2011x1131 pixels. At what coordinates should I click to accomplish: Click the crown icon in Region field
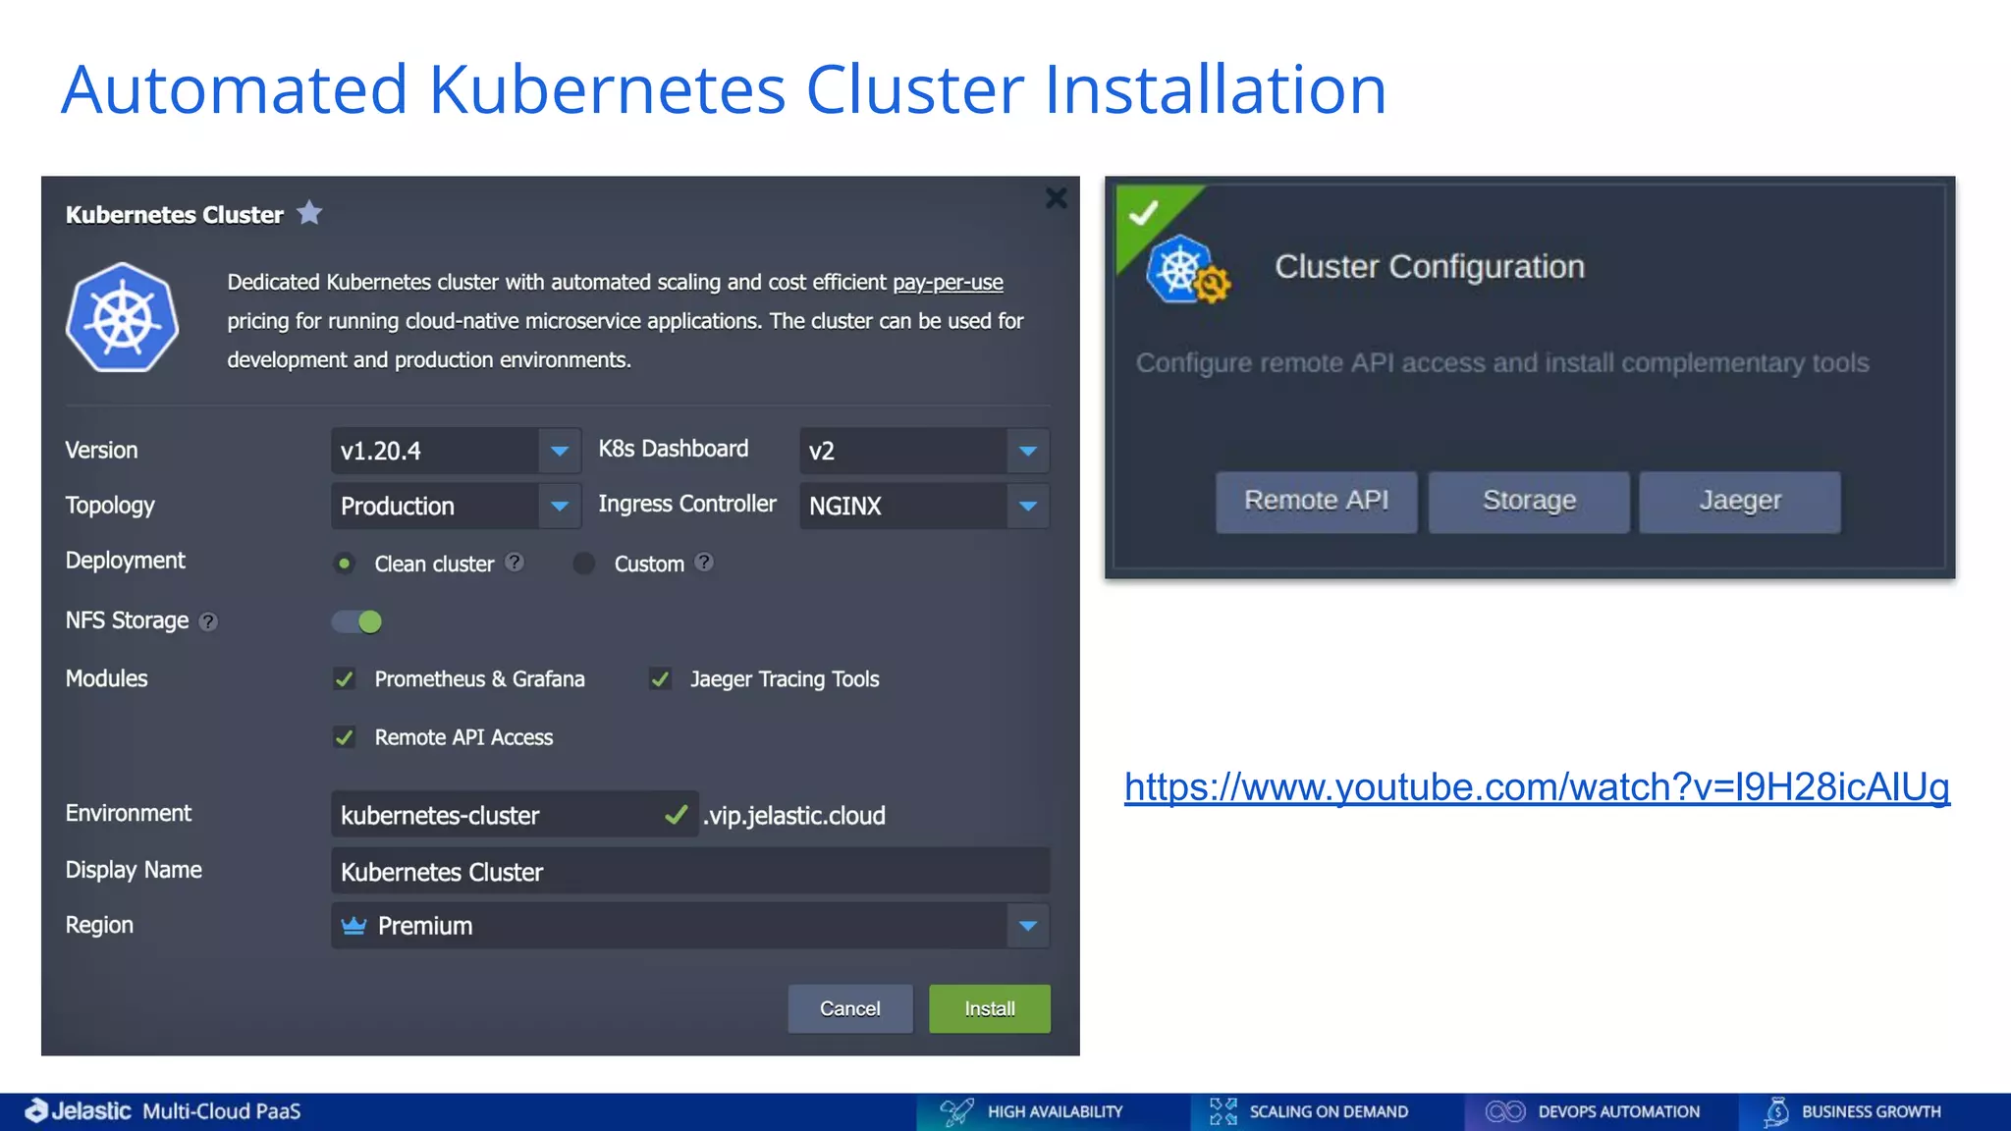[353, 926]
